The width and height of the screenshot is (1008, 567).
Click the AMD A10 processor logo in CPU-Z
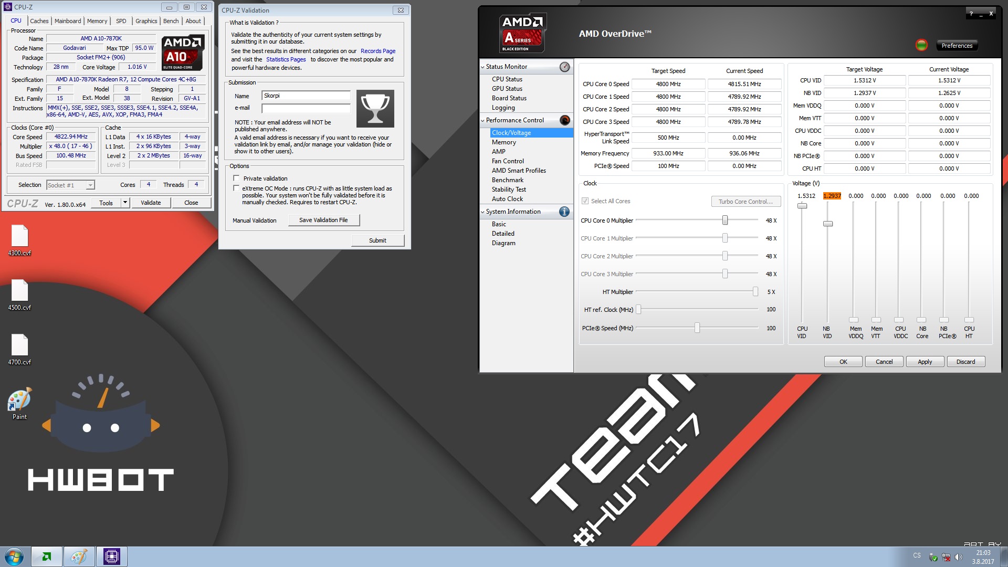[182, 53]
